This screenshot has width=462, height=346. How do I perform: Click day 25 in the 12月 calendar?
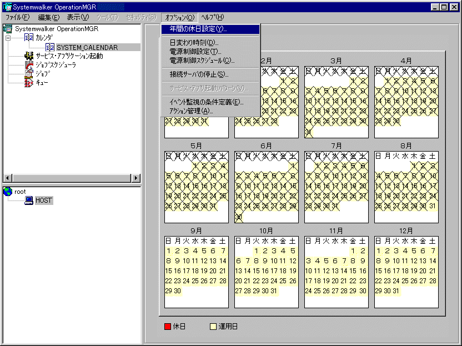coord(405,281)
